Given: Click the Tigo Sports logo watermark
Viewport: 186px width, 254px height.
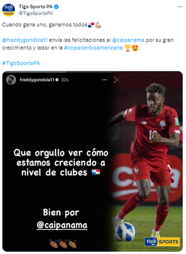Looking at the screenshot, I should pyautogui.click(x=162, y=242).
